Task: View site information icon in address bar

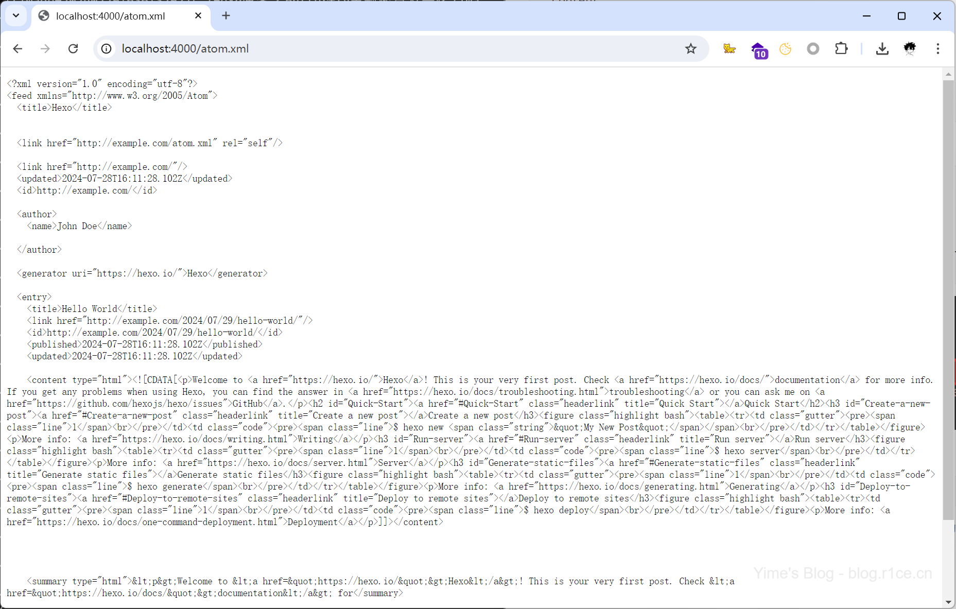Action: pyautogui.click(x=106, y=48)
